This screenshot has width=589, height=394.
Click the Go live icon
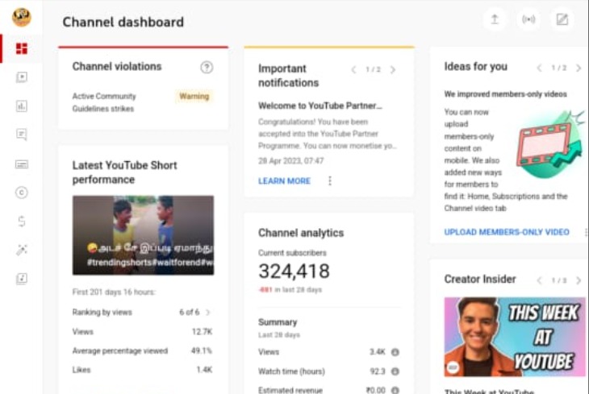point(528,19)
